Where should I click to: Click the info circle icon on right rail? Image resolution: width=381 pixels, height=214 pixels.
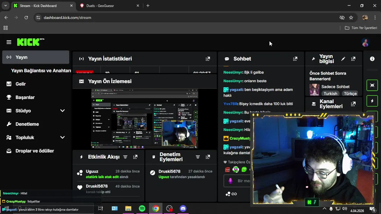tap(372, 59)
